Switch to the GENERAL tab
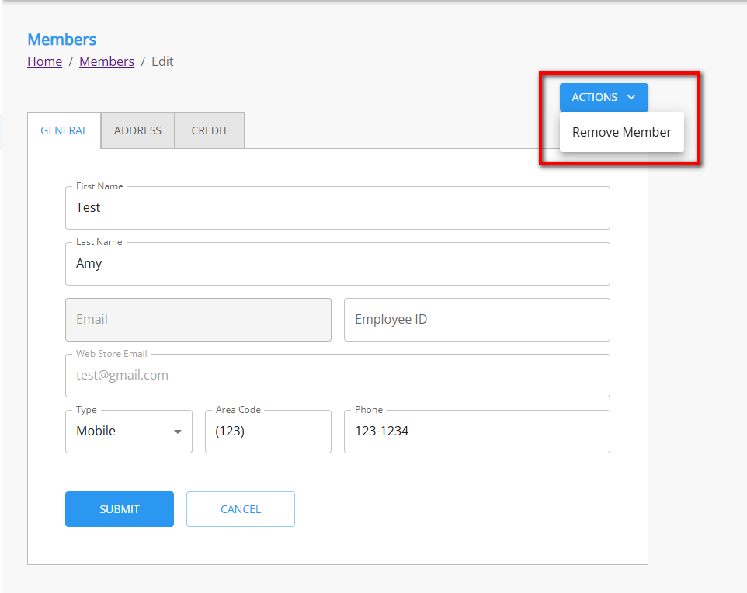 (x=64, y=130)
